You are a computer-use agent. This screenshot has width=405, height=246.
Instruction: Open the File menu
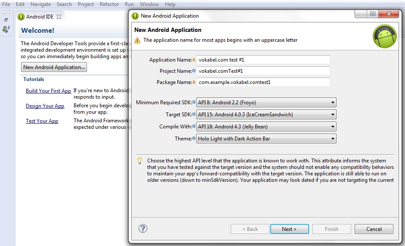[x=6, y=4]
